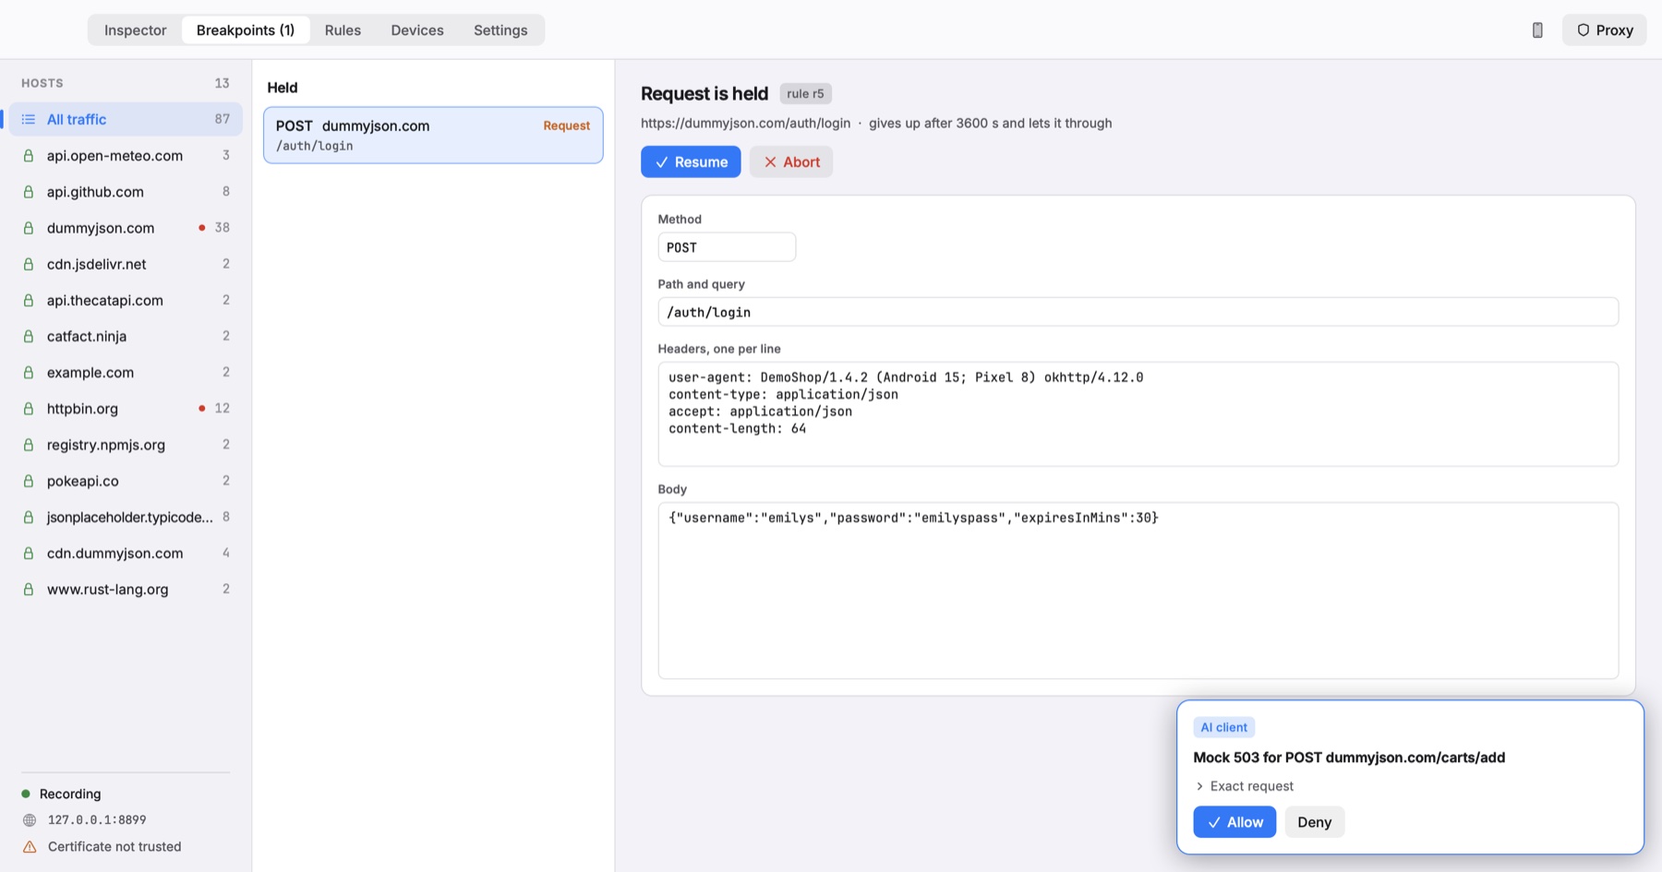Resume the held request
This screenshot has width=1662, height=872.
(691, 161)
